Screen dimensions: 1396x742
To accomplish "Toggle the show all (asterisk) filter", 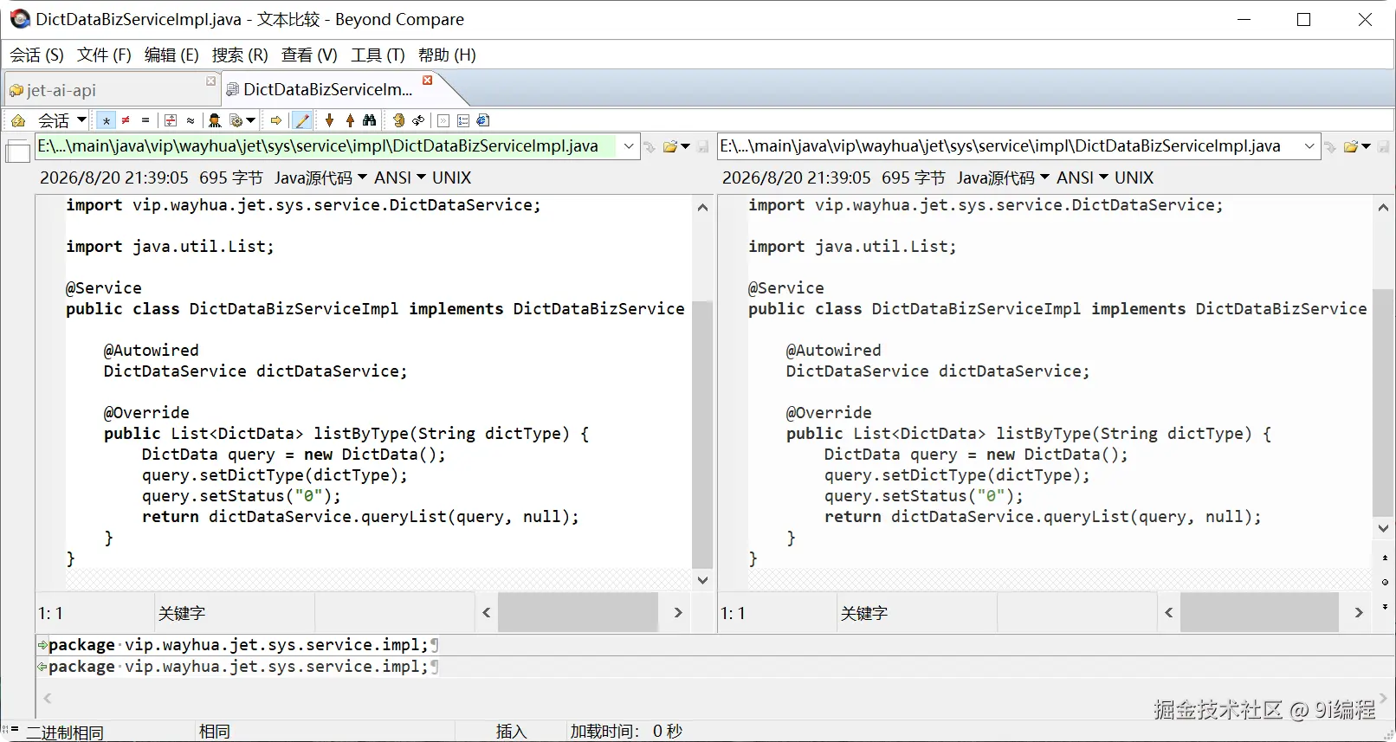I will point(106,120).
